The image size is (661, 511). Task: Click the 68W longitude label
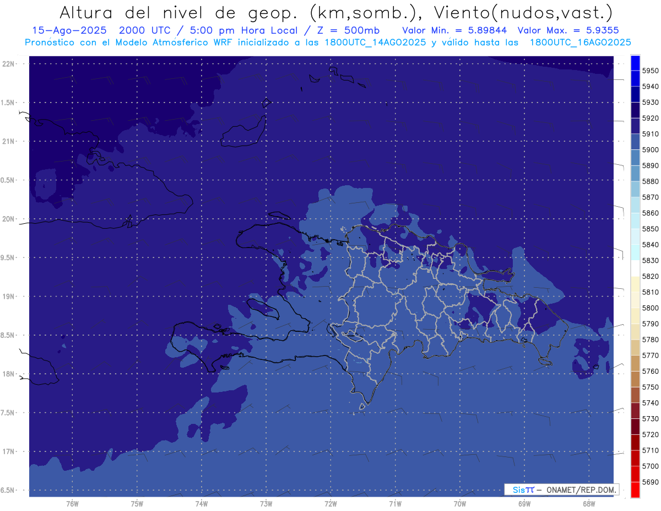coord(589,504)
